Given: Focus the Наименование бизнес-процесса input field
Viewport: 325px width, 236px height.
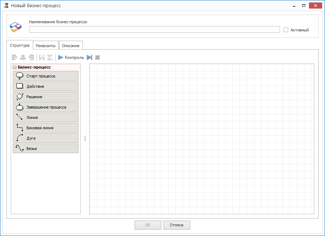Looking at the screenshot, I should coord(155,29).
